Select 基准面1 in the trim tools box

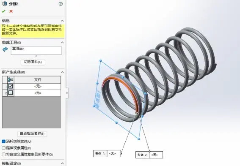click(18, 49)
